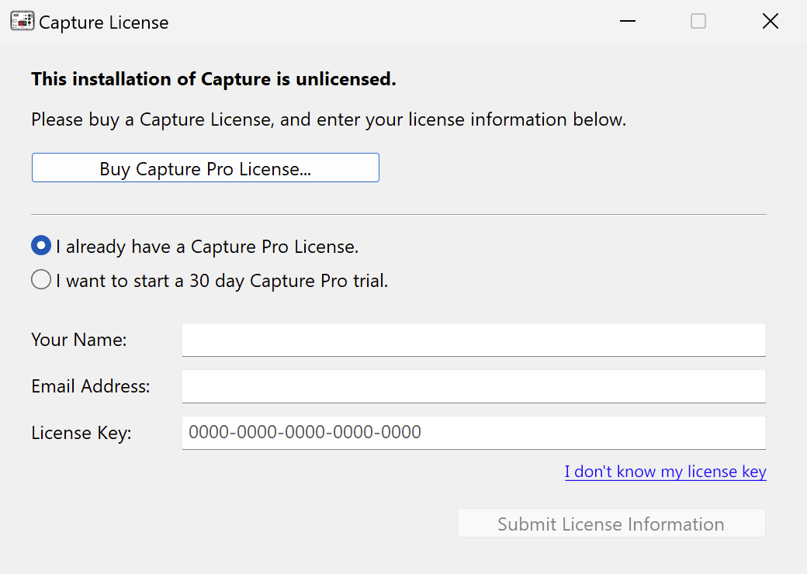Focus the Your Name input field
The width and height of the screenshot is (807, 574).
pyautogui.click(x=473, y=340)
